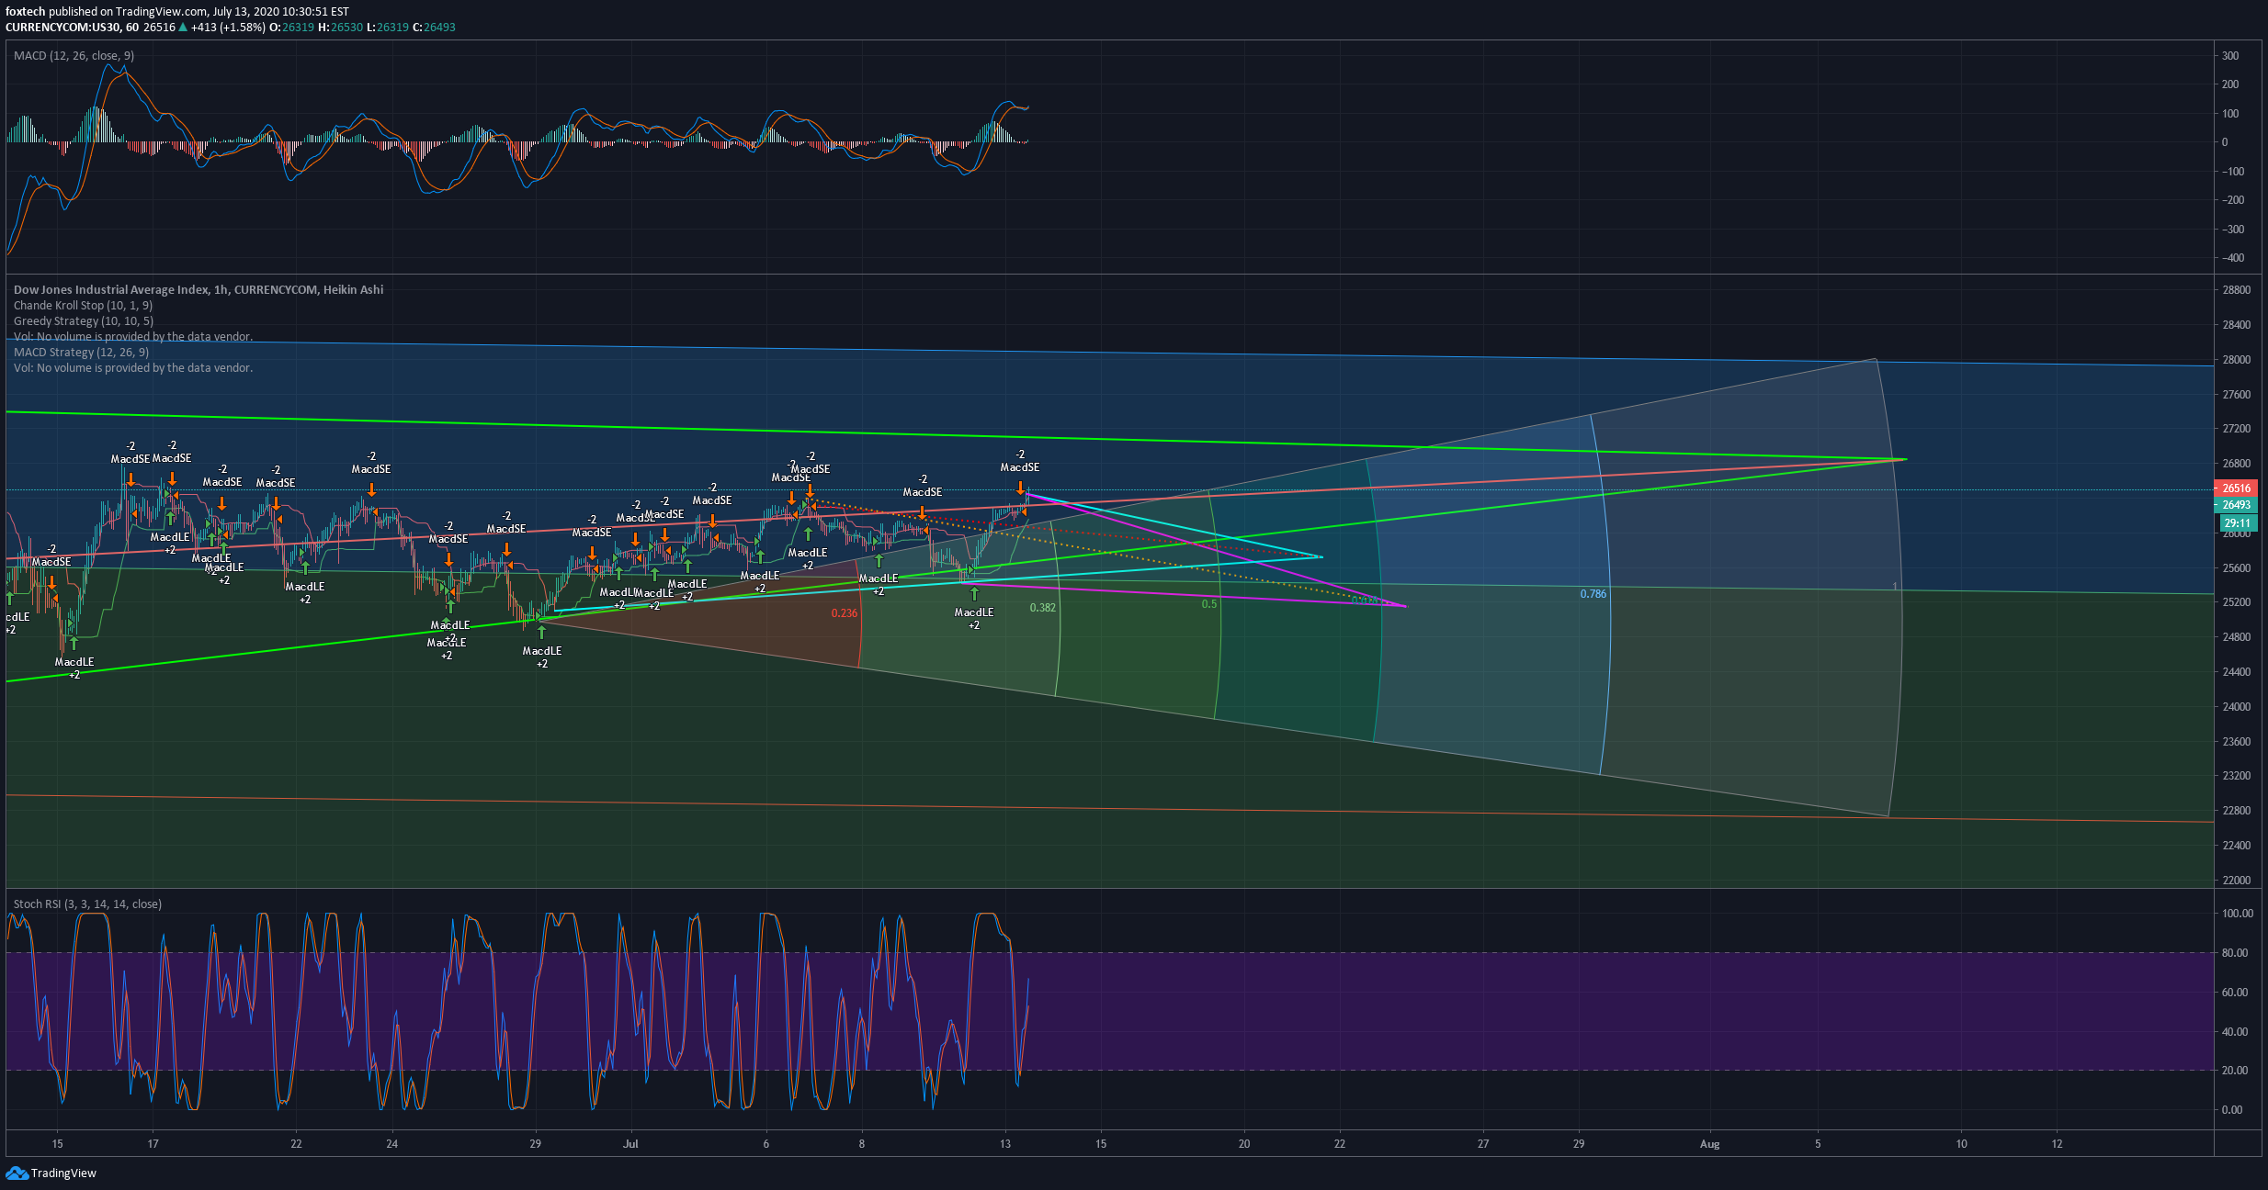Click the Jul label on time axis

(630, 1144)
